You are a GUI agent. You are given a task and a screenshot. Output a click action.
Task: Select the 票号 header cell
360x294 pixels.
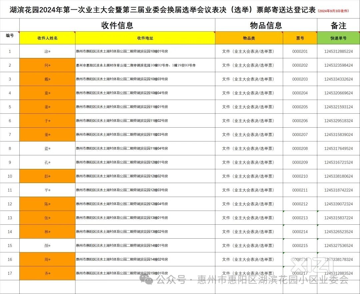[x=300, y=38]
